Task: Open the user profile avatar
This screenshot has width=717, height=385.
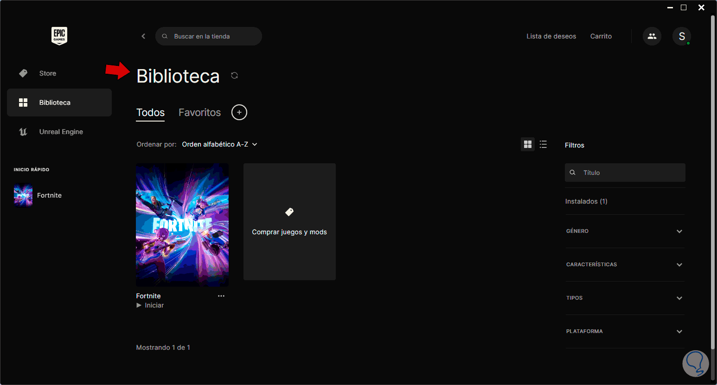Action: tap(682, 36)
